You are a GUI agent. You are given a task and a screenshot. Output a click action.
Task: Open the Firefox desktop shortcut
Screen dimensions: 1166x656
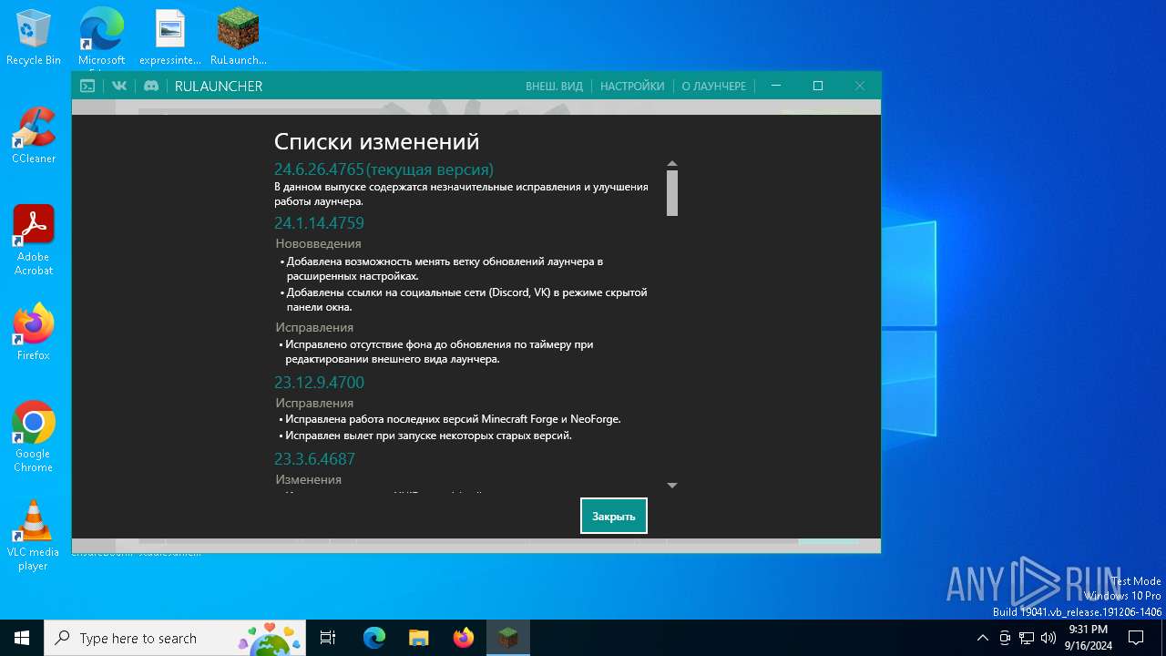click(34, 332)
